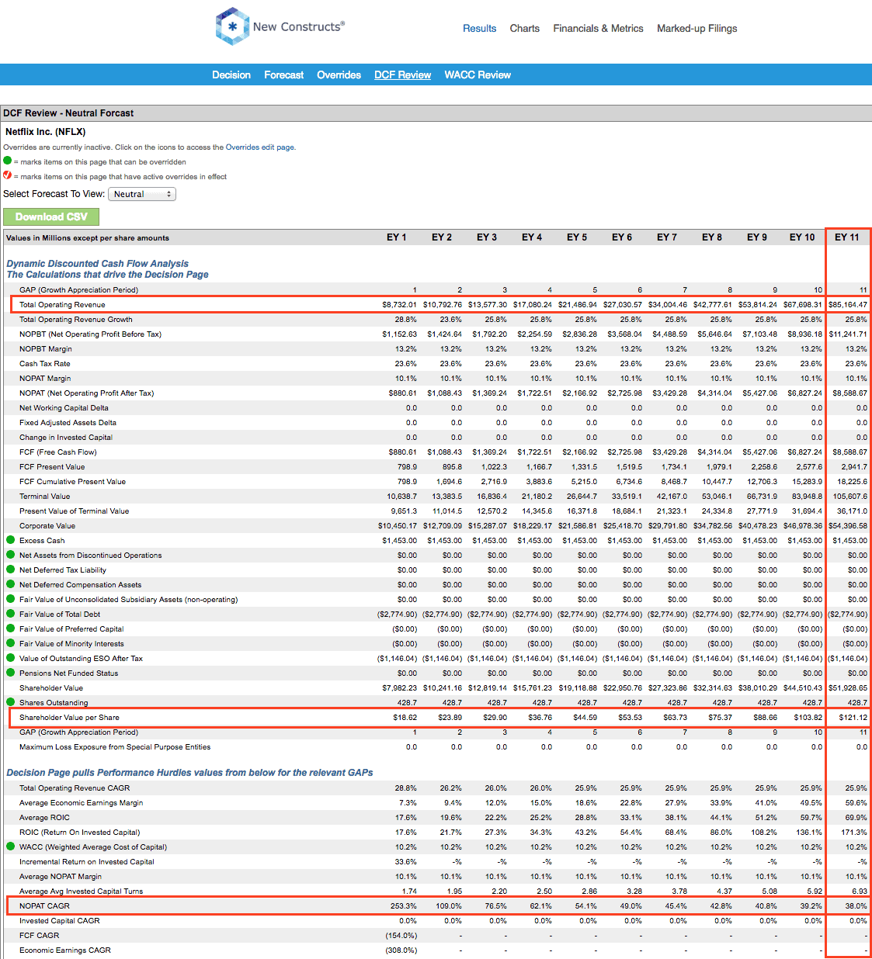Click override icon for Net Assets from Discontinued Operations
Viewport: 872px width, 959px height.
click(x=11, y=555)
